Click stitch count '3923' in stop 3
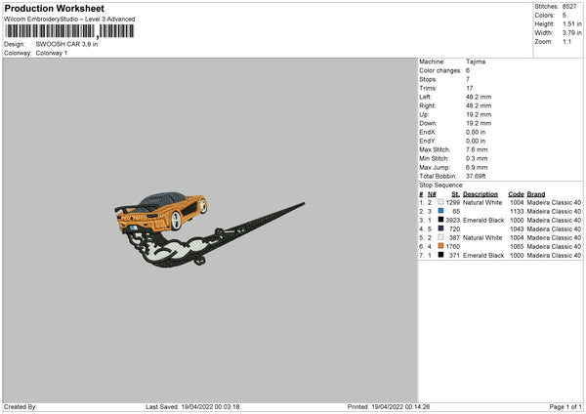586x414 pixels. (452, 220)
